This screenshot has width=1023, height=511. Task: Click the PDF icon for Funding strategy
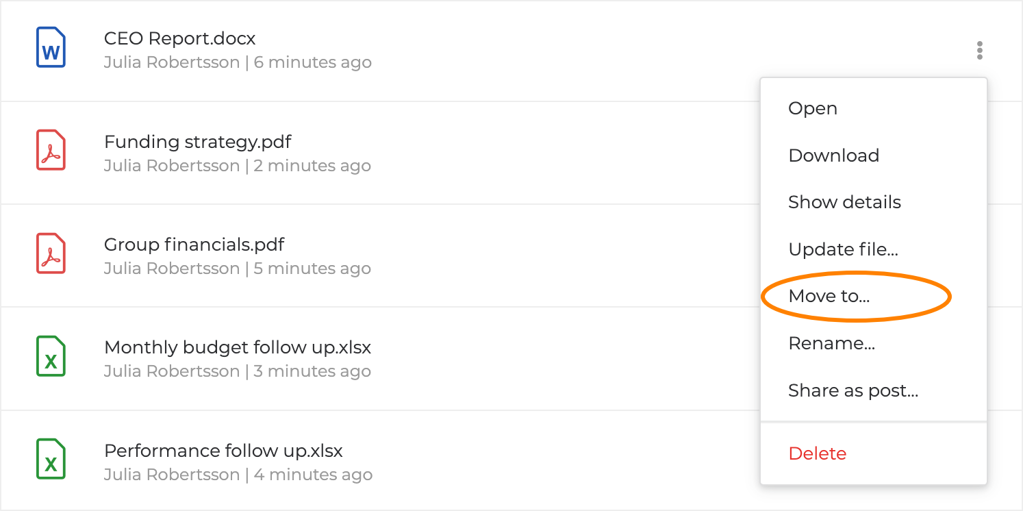pyautogui.click(x=51, y=151)
